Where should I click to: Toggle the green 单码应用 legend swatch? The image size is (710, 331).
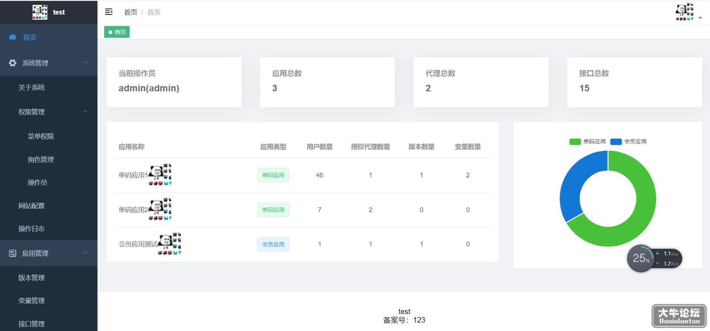tap(575, 141)
